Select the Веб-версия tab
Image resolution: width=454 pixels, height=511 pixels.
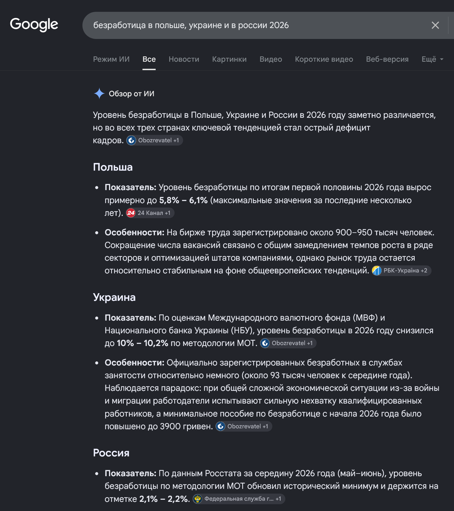387,59
